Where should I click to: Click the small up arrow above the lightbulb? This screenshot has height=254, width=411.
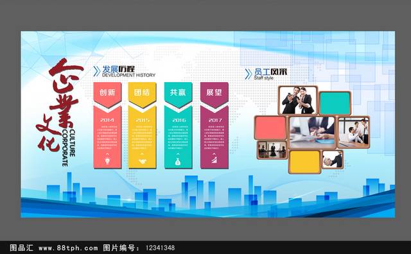(107, 154)
